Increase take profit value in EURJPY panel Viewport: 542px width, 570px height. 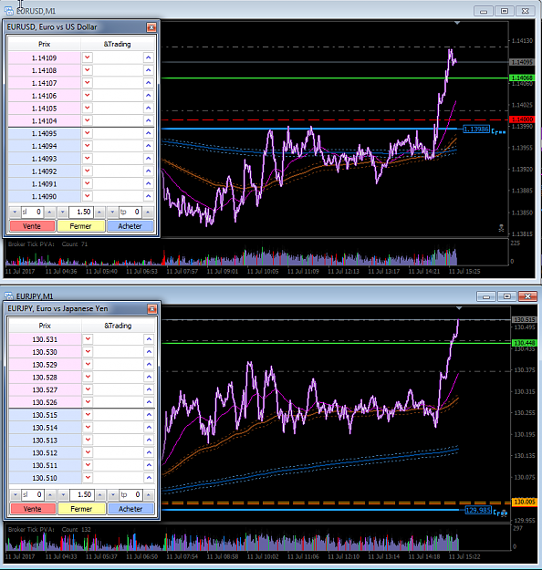pyautogui.click(x=149, y=494)
